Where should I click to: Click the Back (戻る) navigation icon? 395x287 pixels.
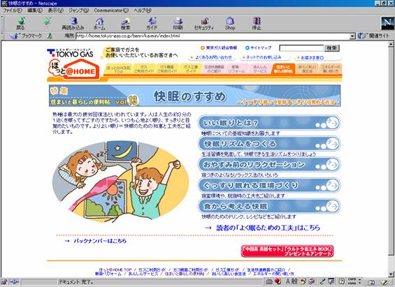(x=21, y=23)
